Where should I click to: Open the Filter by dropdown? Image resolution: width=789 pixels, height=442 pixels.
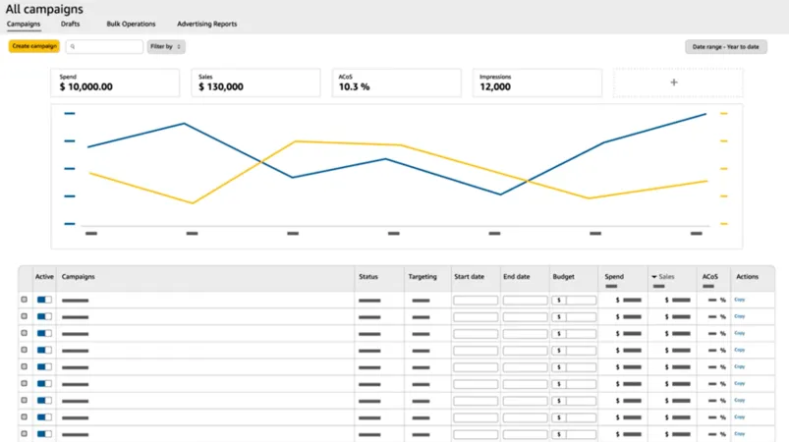point(166,47)
